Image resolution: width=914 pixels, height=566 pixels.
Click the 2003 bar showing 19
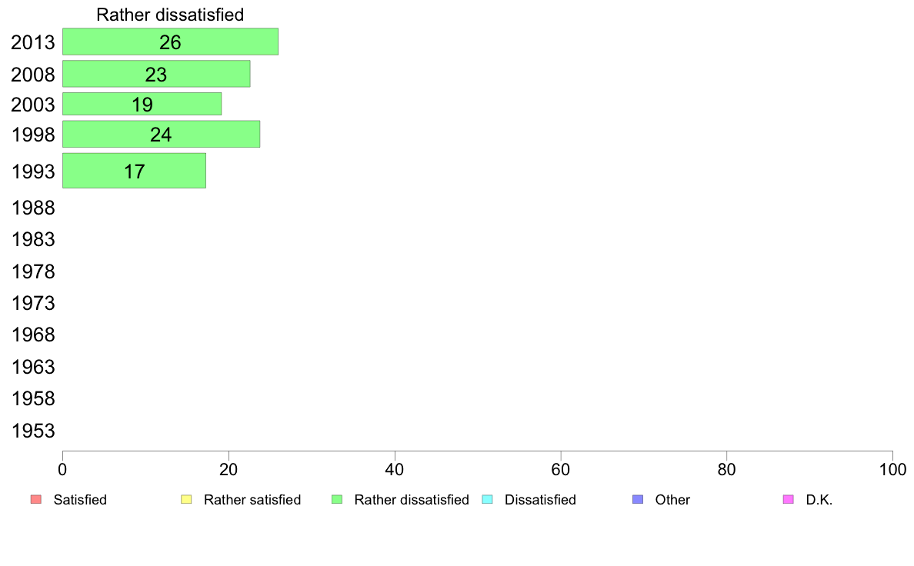pyautogui.click(x=142, y=104)
